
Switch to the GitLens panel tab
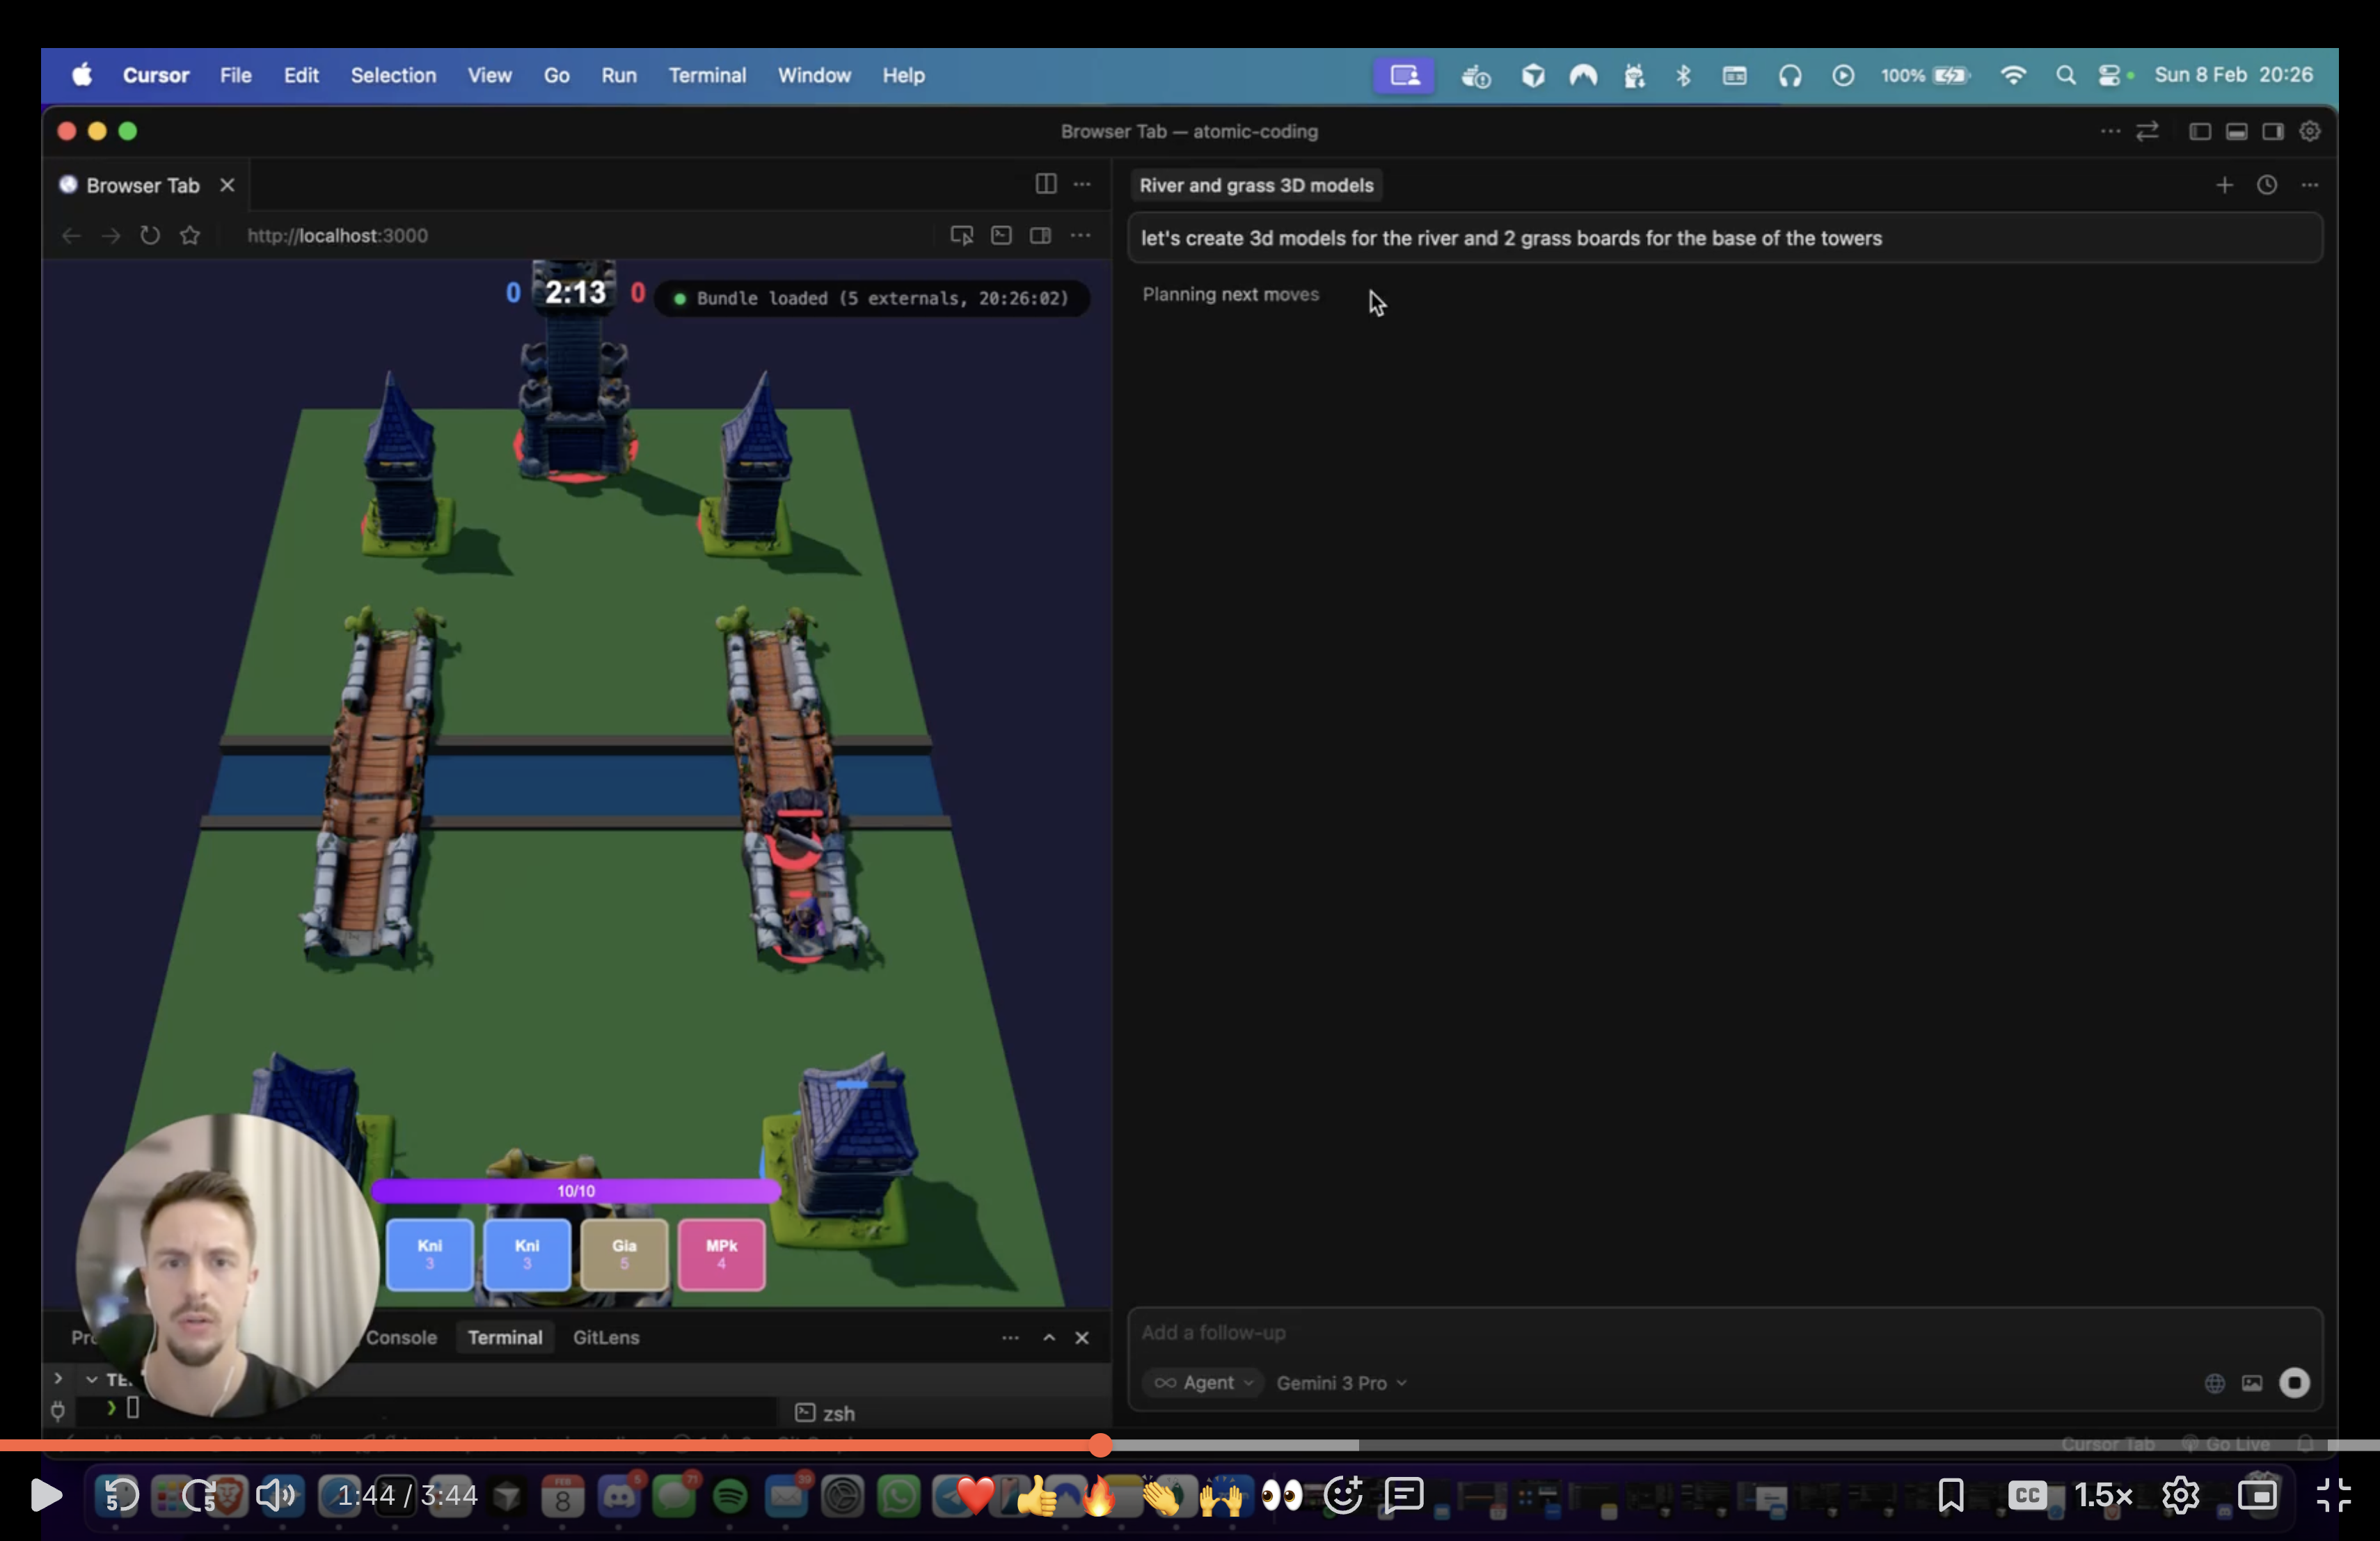(605, 1337)
